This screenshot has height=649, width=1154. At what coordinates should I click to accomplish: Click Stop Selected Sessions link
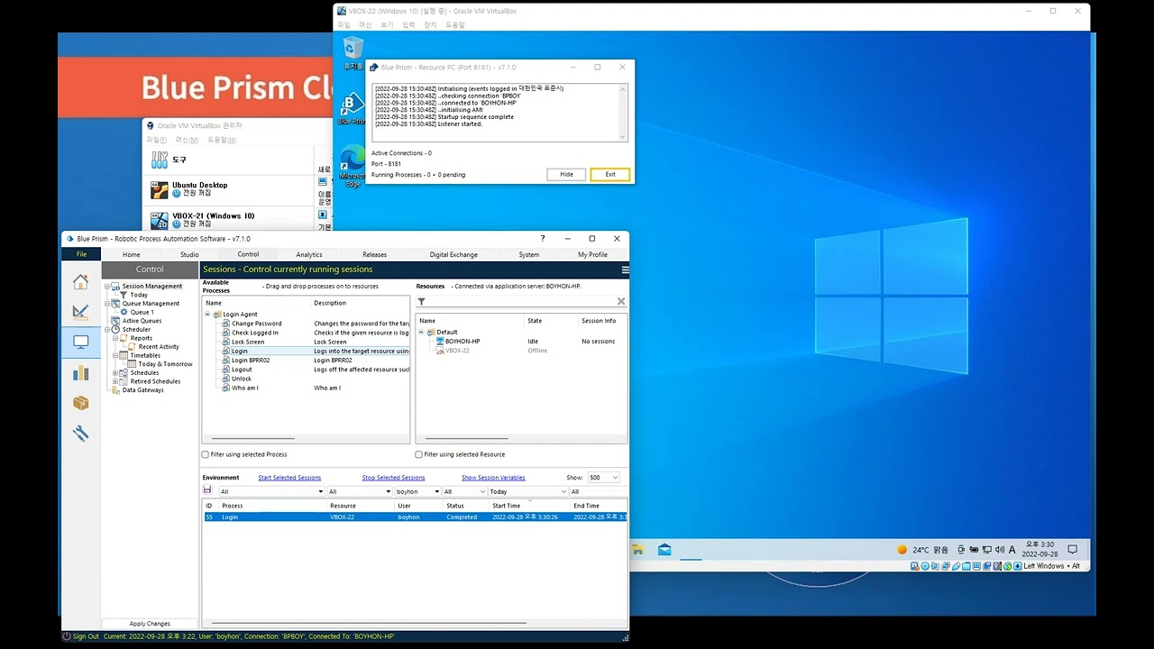tap(393, 478)
